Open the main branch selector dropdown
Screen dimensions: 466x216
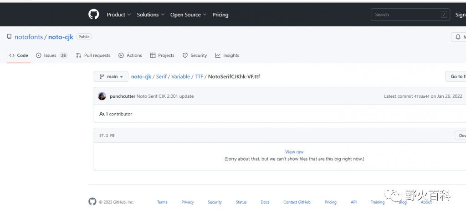coord(111,76)
